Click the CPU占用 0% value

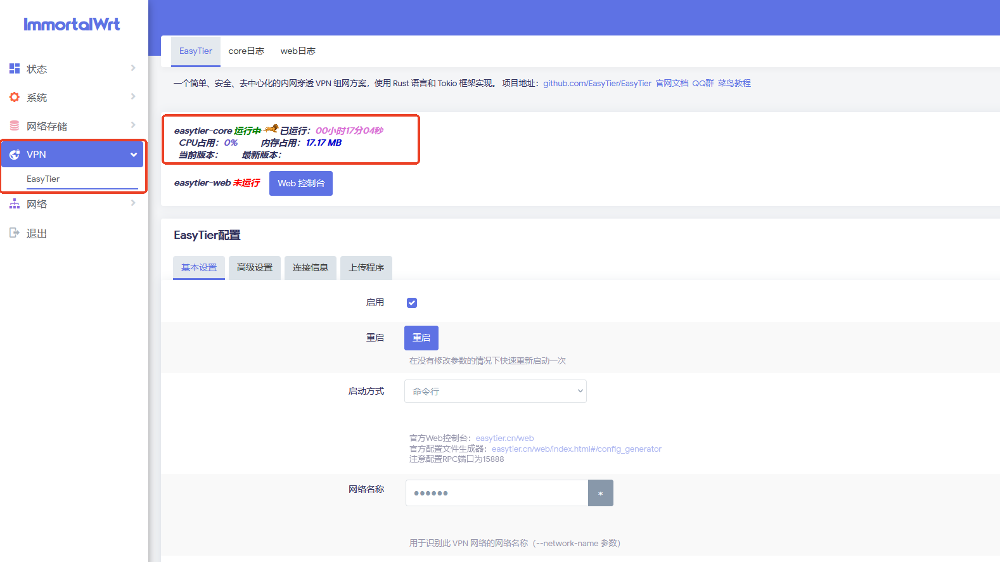[x=231, y=143]
